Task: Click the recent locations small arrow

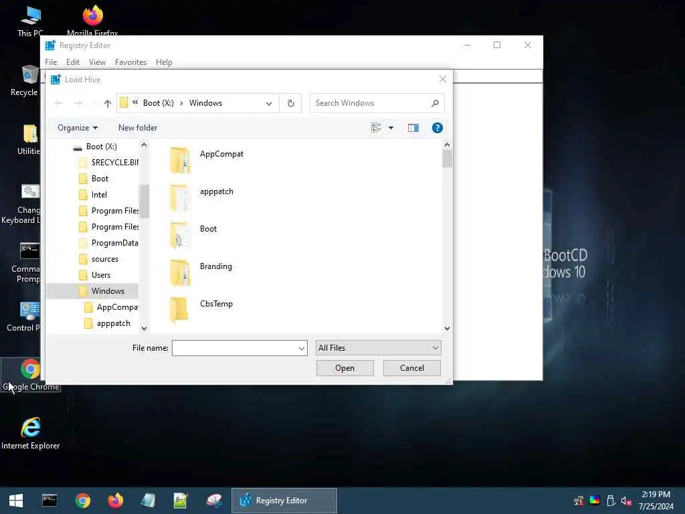Action: (94, 104)
